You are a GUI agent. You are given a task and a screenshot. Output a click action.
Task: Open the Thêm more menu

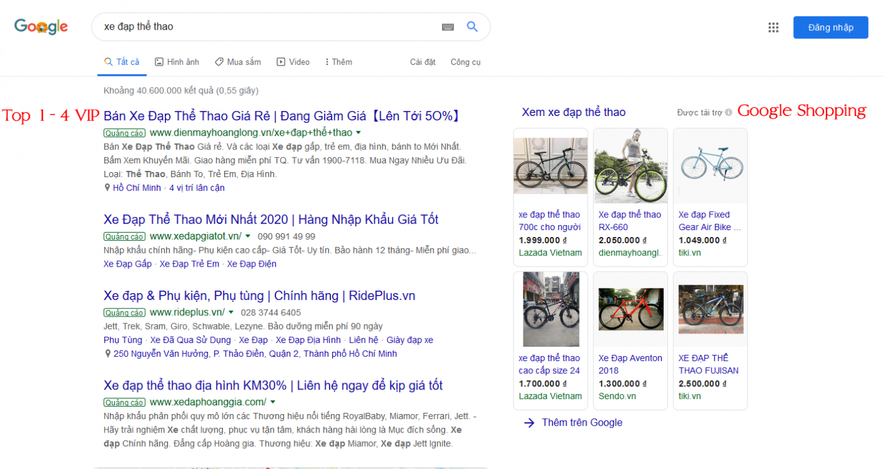(x=338, y=62)
